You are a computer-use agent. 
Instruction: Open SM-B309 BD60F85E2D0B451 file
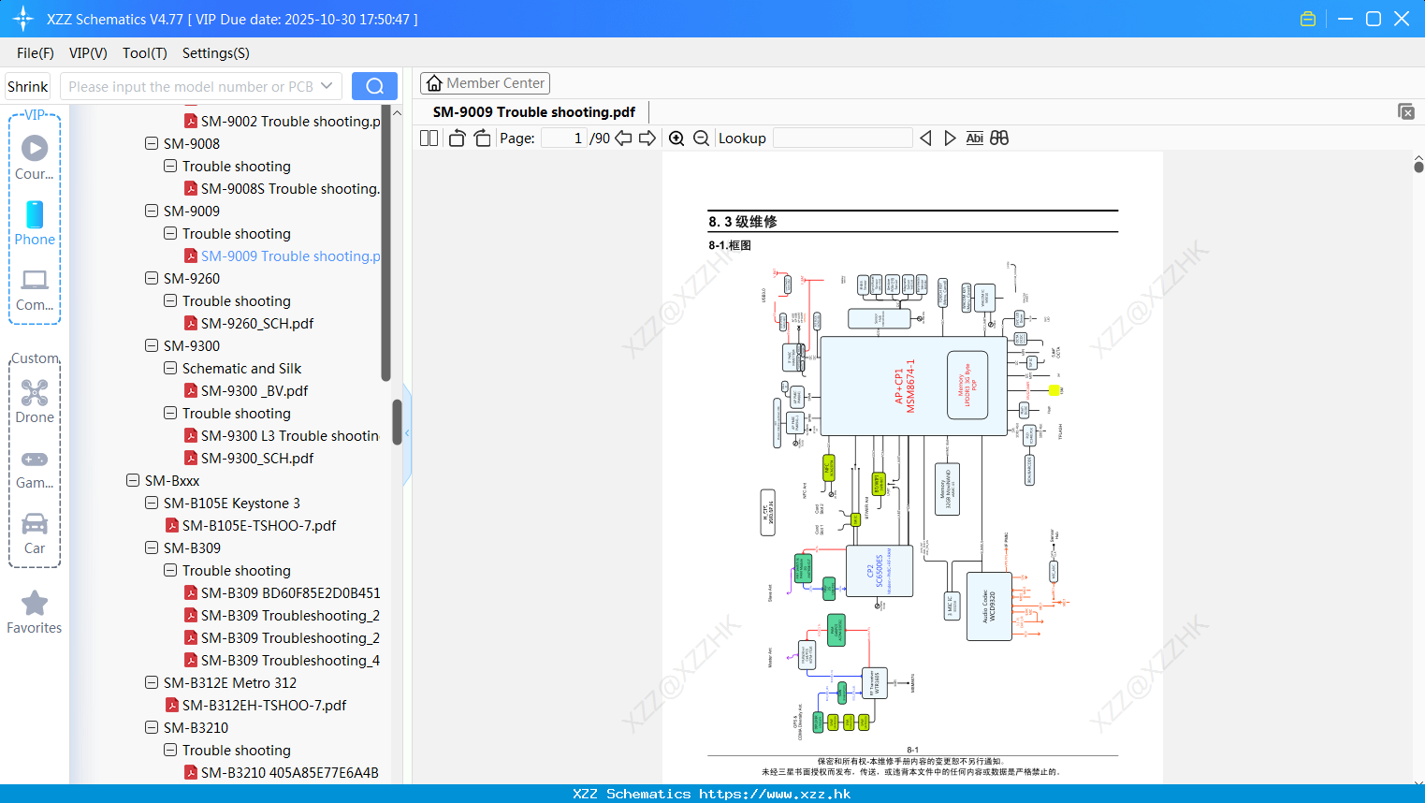coord(282,593)
